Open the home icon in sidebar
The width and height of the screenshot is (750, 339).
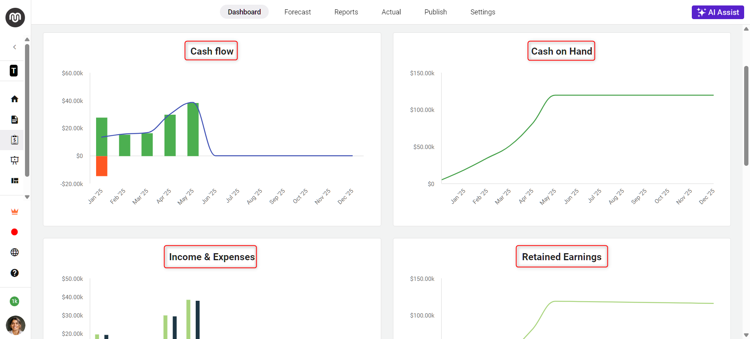(x=14, y=99)
